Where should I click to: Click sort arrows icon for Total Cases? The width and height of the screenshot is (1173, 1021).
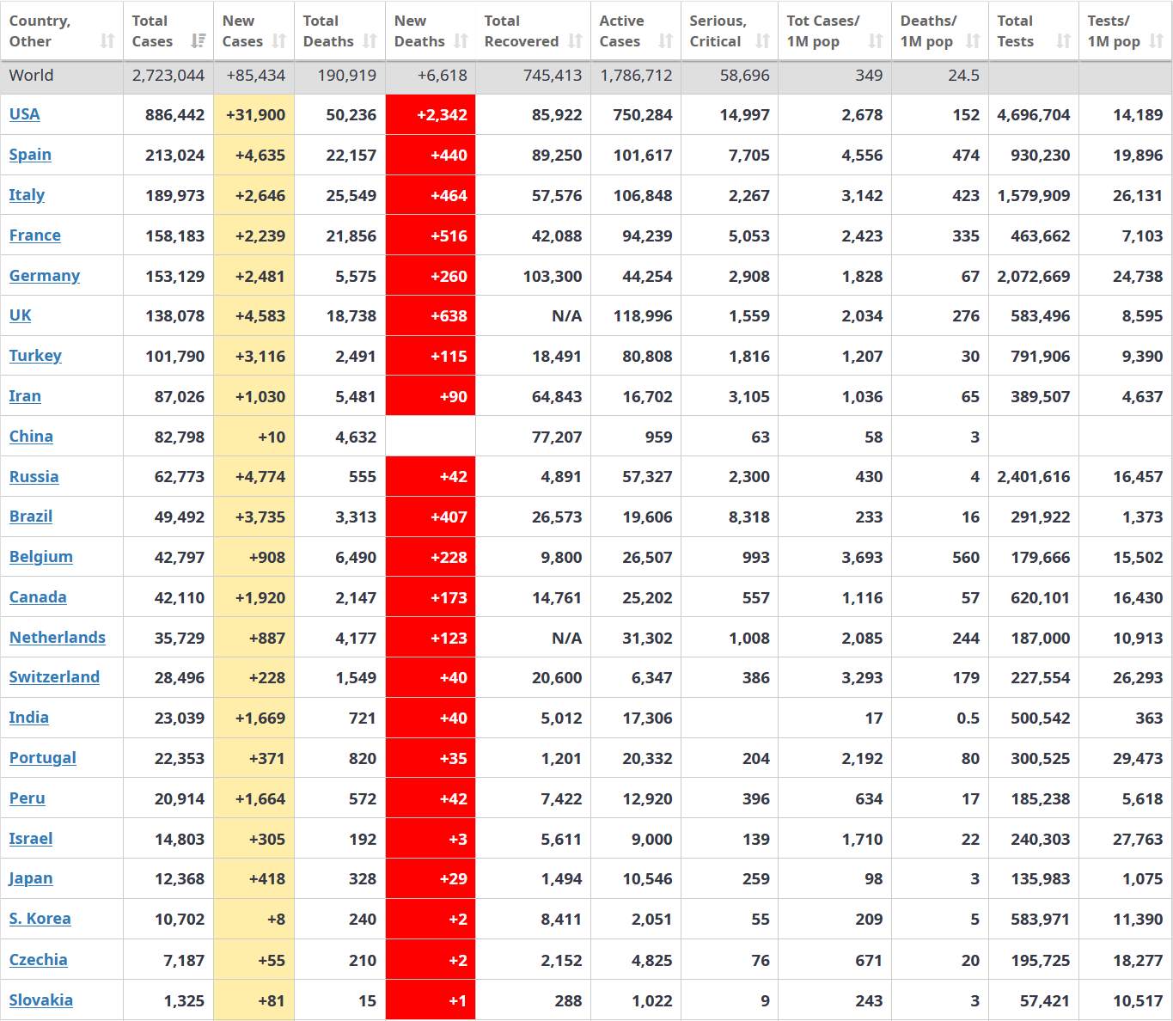(199, 41)
